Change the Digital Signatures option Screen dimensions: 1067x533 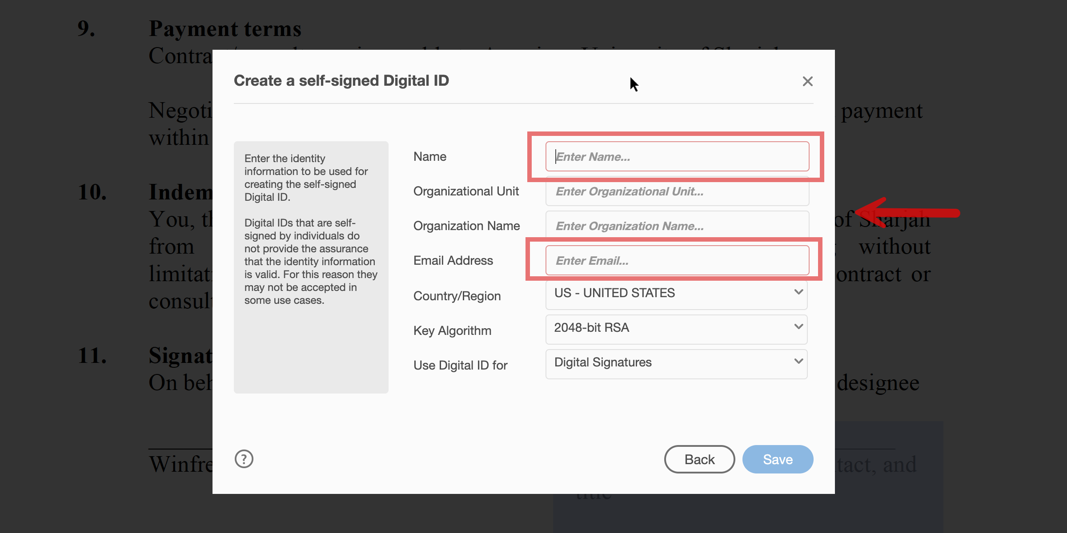[676, 362]
